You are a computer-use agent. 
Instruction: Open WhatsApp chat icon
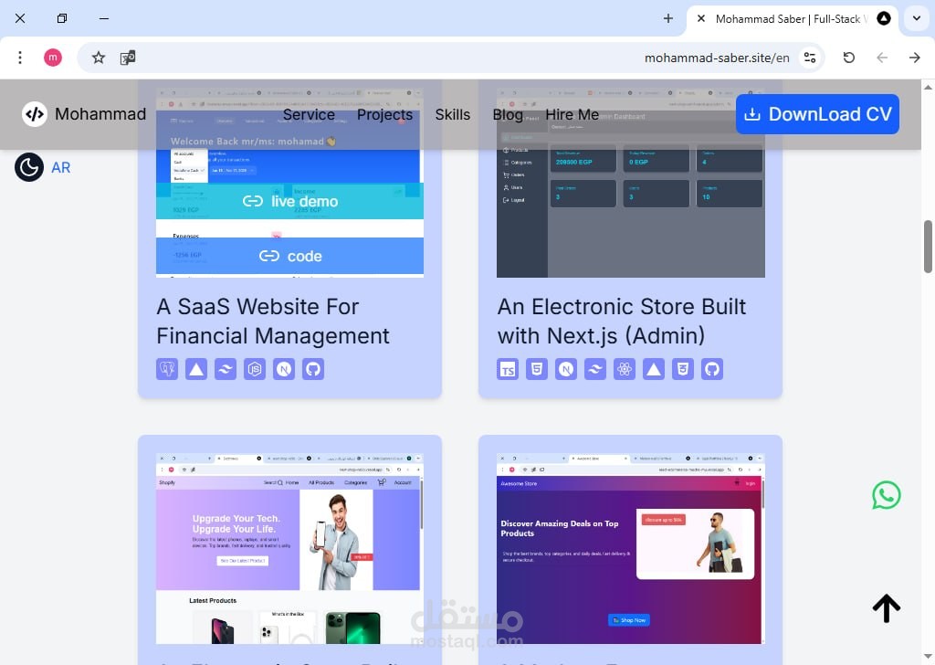(x=886, y=495)
